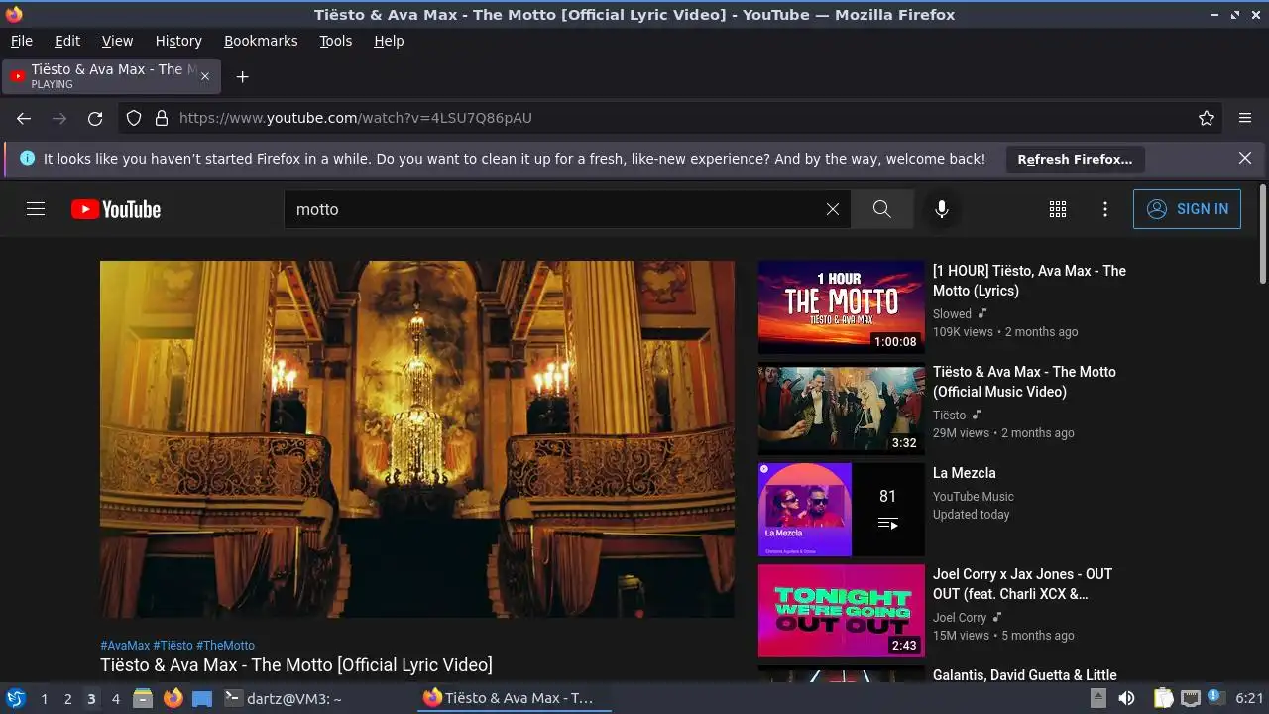Start voice search with microphone
The height and width of the screenshot is (714, 1269).
942,209
